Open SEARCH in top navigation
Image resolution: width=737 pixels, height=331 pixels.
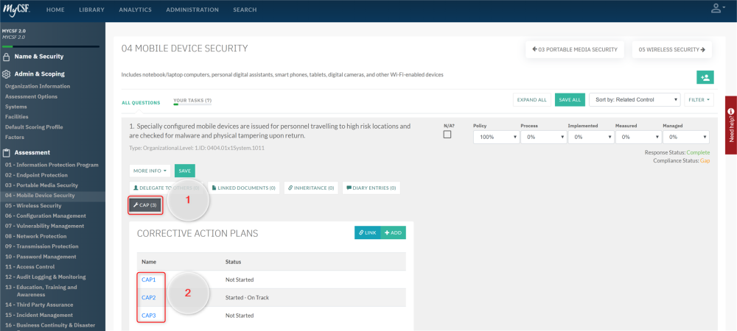[x=245, y=10]
